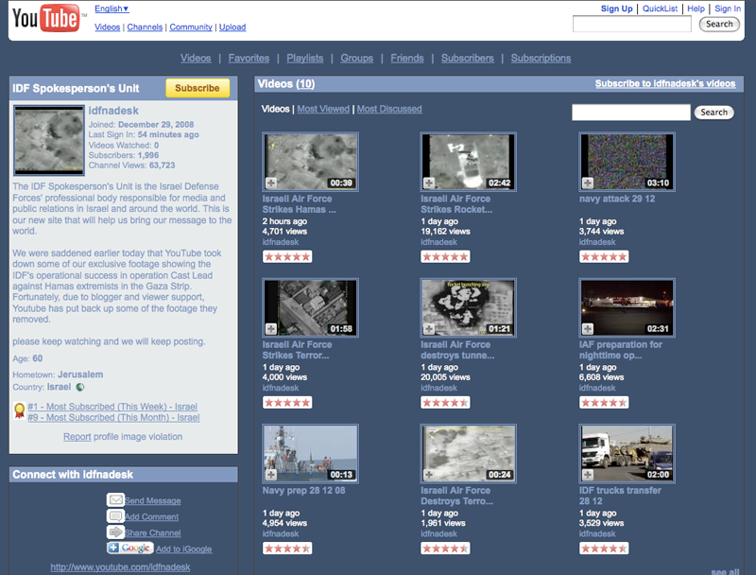The image size is (756, 575).
Task: Open the header Videos link
Action: click(107, 27)
